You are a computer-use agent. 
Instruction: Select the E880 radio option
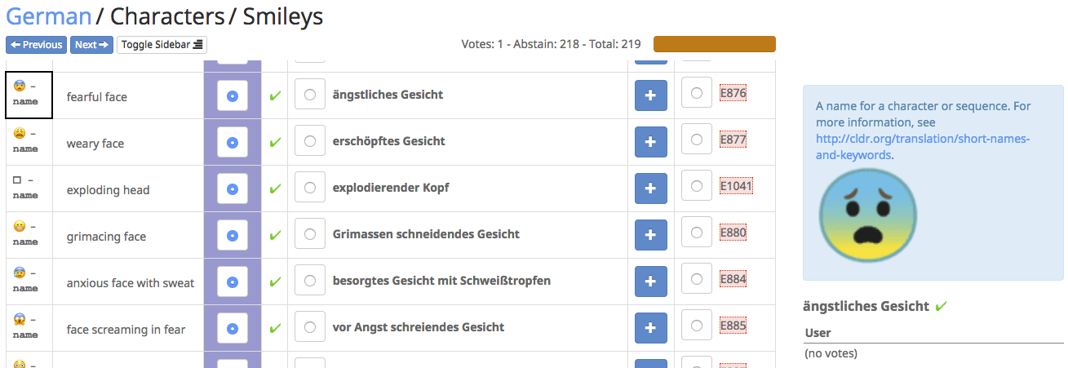(x=696, y=233)
